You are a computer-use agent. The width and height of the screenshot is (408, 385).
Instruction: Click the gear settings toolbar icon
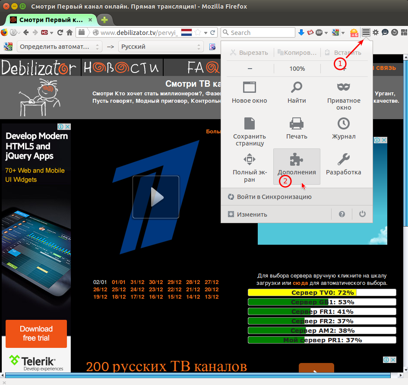(376, 32)
